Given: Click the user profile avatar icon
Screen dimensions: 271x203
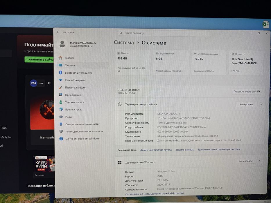Looking at the screenshot, I should (62, 44).
